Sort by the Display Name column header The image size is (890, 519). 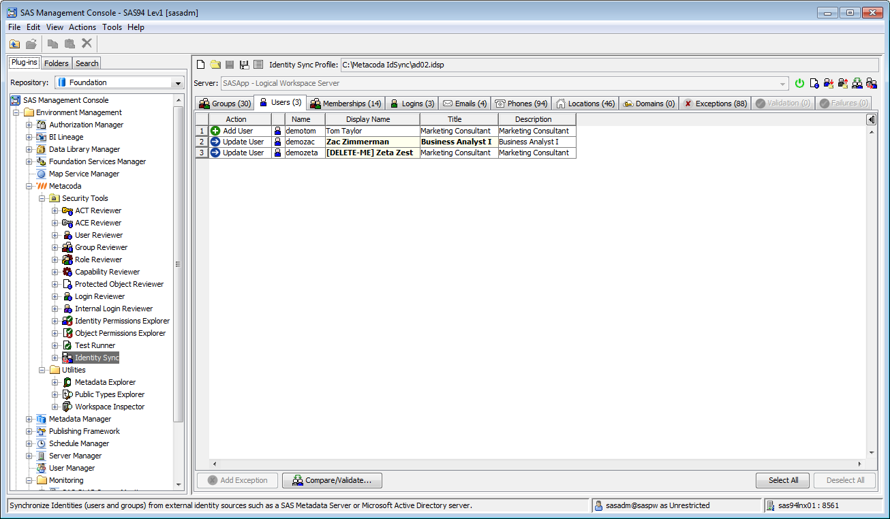373,119
